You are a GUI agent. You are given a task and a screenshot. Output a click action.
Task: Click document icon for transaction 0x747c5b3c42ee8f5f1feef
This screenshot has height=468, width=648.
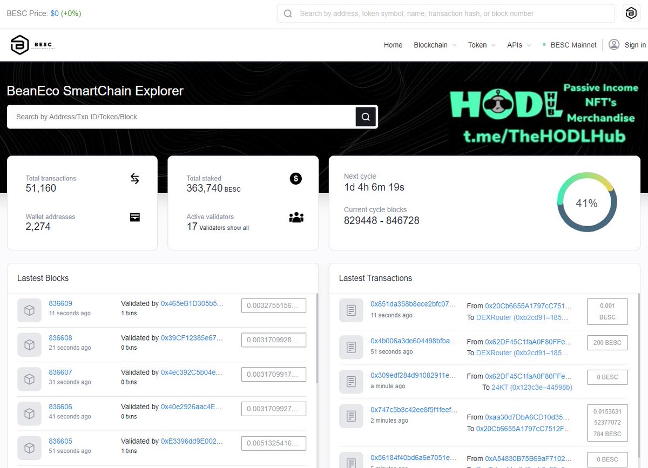351,416
